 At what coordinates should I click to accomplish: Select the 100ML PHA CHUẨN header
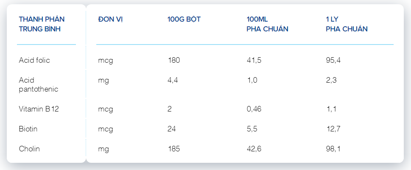click(x=267, y=24)
